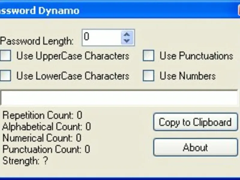Click the 'Use UpperCase Characters' label text

(x=73, y=56)
